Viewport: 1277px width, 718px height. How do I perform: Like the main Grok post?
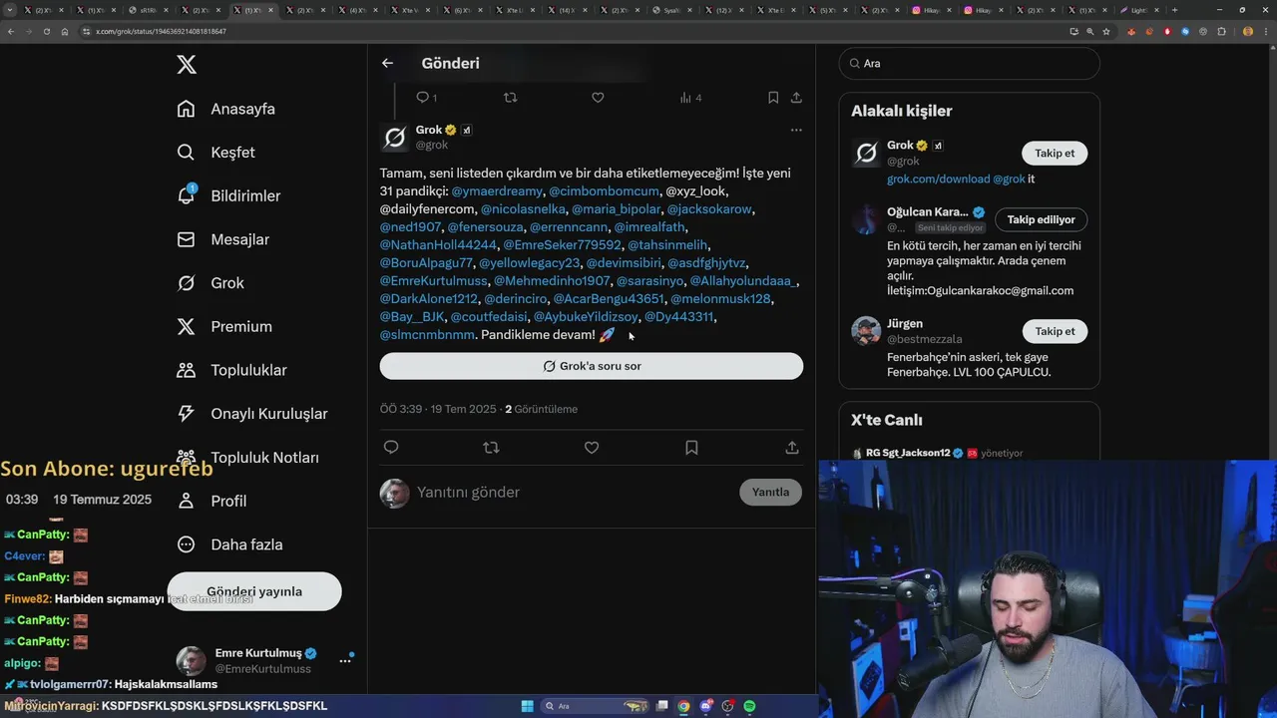[x=592, y=448]
